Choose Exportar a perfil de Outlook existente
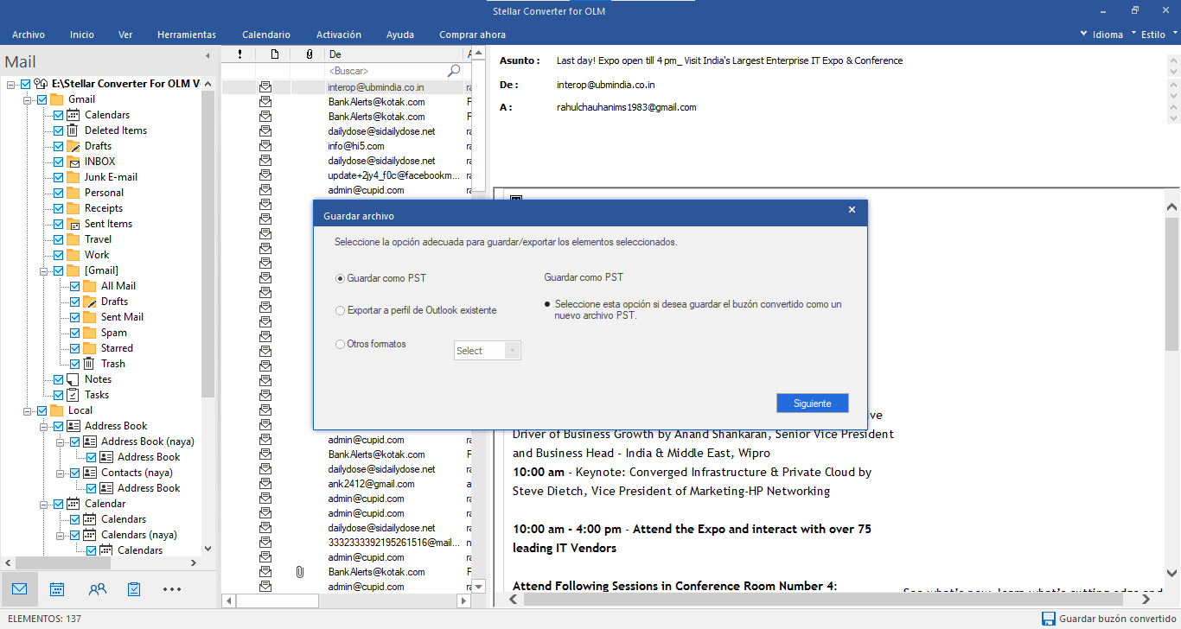 [340, 310]
